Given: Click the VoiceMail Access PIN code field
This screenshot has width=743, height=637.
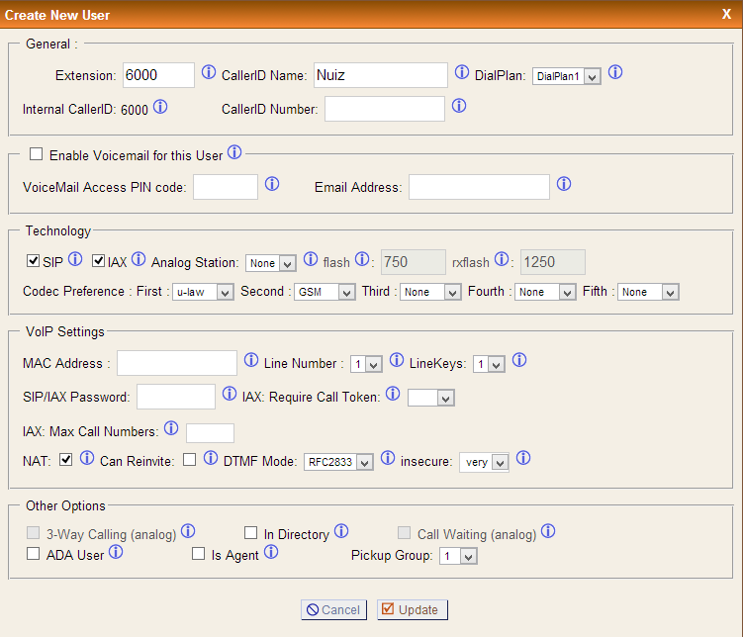Looking at the screenshot, I should click(x=226, y=187).
